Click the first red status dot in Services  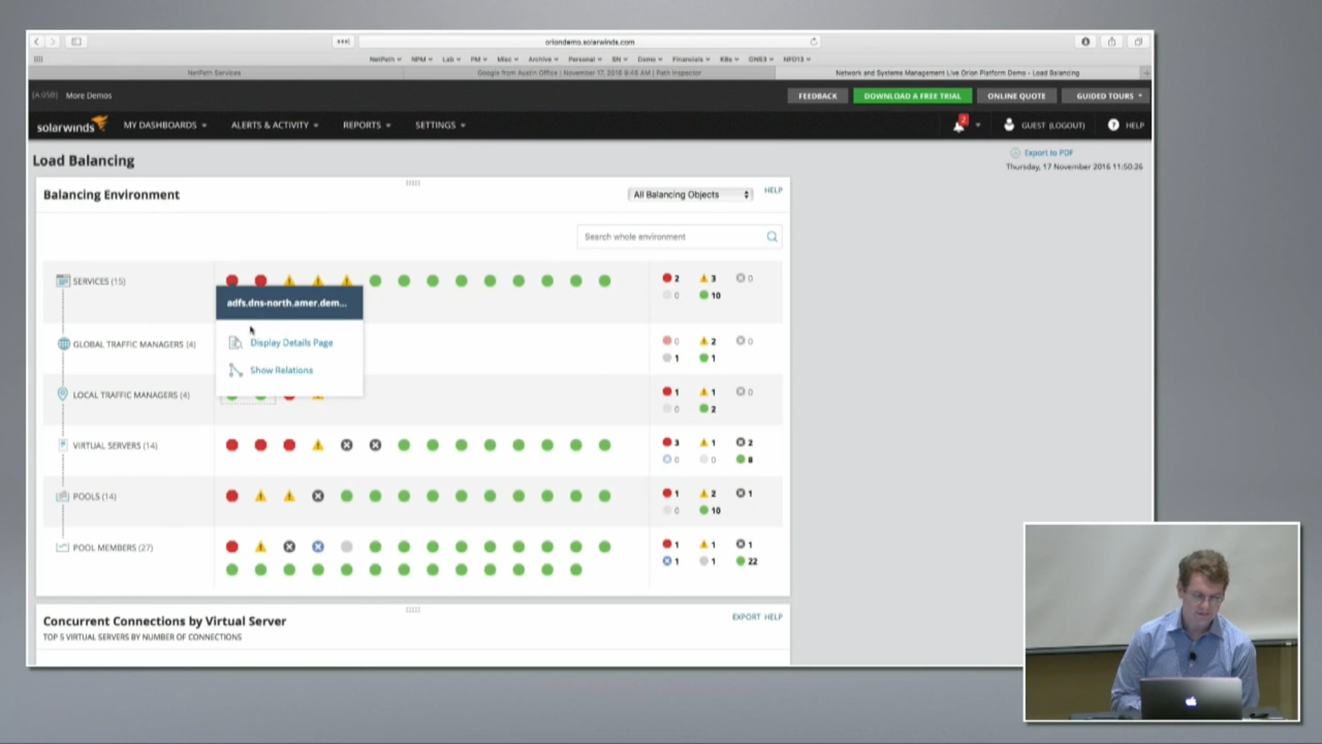232,281
